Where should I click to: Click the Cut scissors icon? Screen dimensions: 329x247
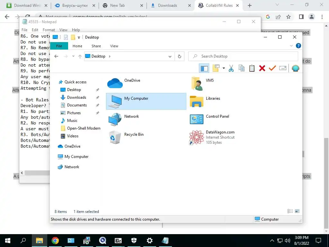pyautogui.click(x=231, y=68)
